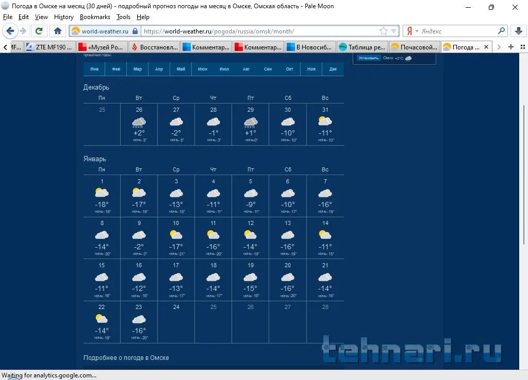The height and width of the screenshot is (380, 528).
Task: Switch to the Восстановл... tab
Action: [154, 47]
